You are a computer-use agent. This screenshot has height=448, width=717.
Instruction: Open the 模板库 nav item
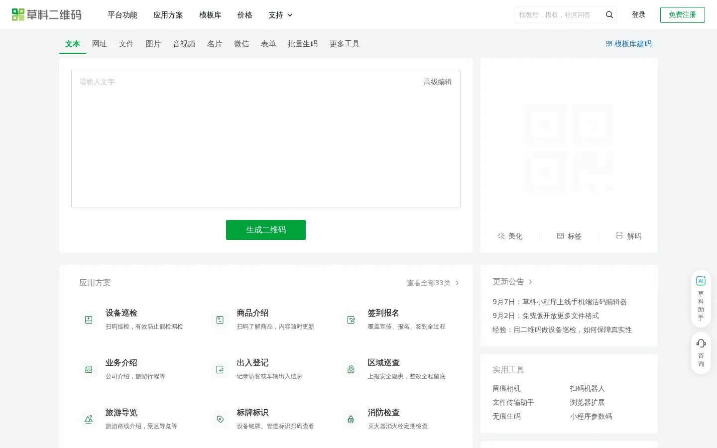tap(210, 15)
